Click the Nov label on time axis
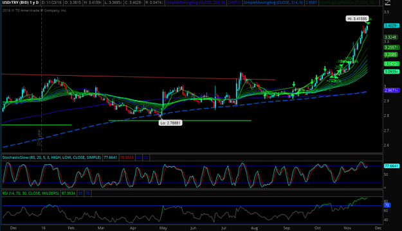The height and width of the screenshot is (231, 402). [347, 228]
